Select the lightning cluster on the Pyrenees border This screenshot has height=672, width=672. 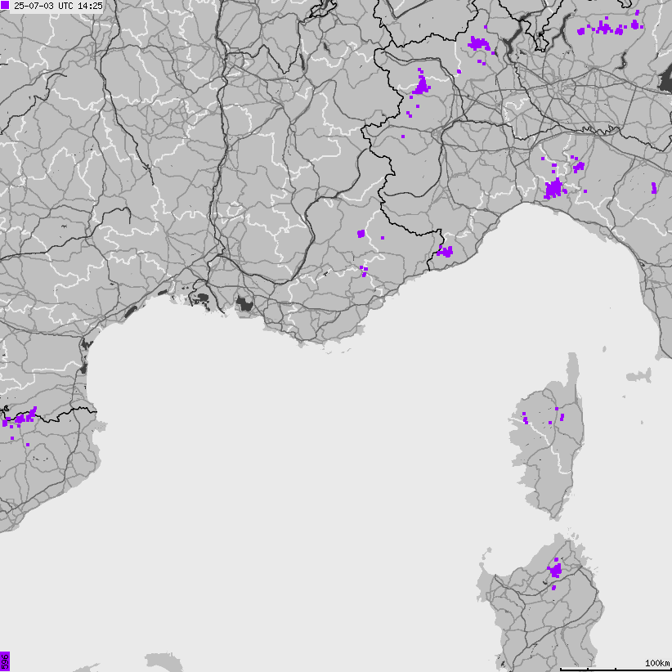(x=20, y=417)
